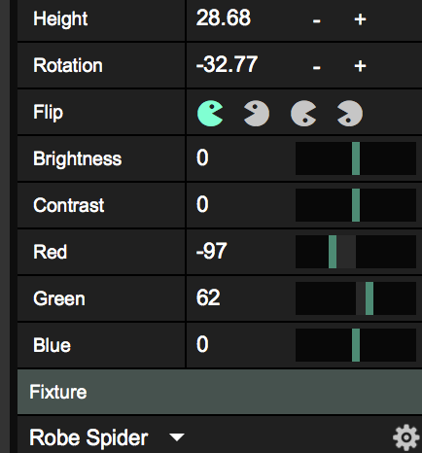Click the Green slider handle
422x453 pixels.
tap(369, 298)
